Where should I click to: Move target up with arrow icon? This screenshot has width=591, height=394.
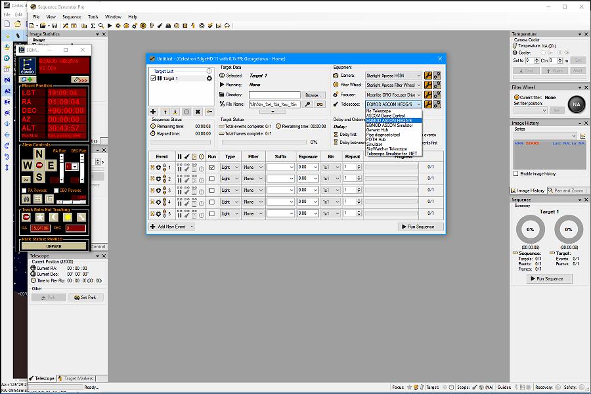tap(165, 112)
